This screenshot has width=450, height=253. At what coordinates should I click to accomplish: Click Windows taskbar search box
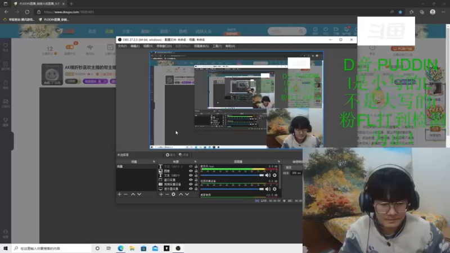52,249
